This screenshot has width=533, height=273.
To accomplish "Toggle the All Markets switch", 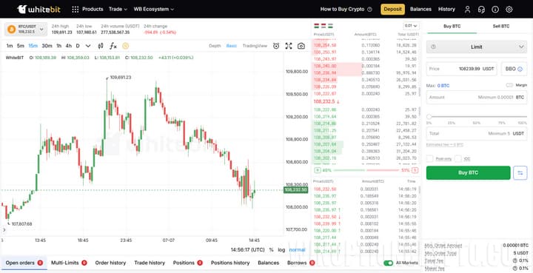I will tap(388, 263).
